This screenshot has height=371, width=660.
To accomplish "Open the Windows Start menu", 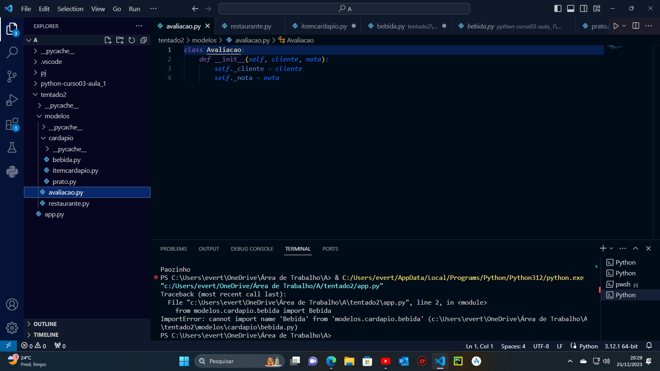I will pyautogui.click(x=184, y=361).
